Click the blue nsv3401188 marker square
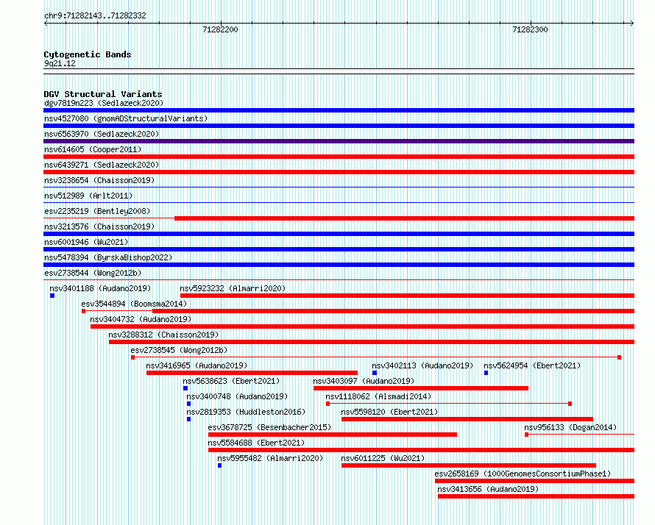Image resolution: width=655 pixels, height=525 pixels. pos(52,296)
